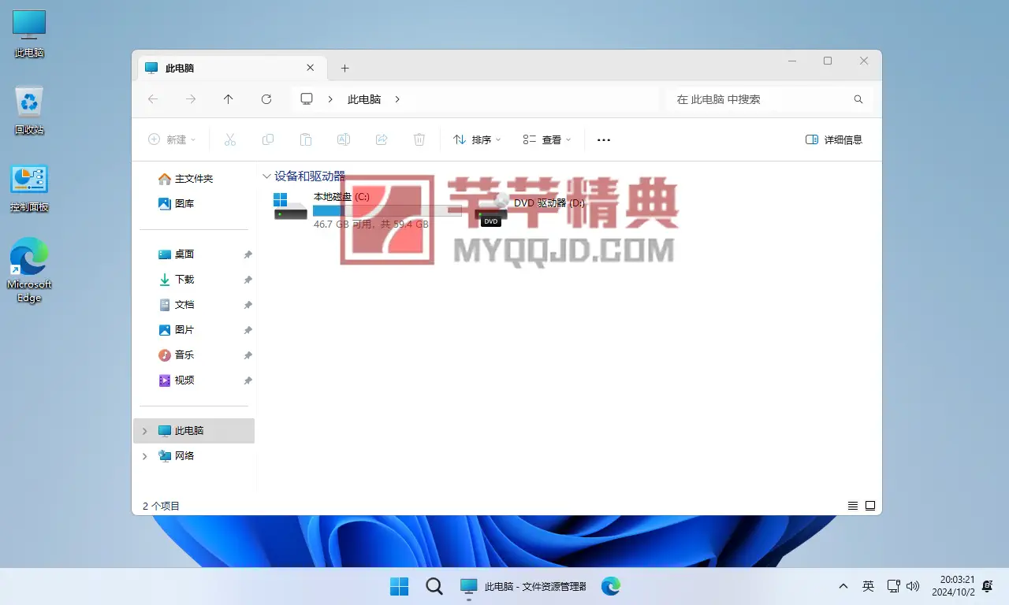This screenshot has width=1009, height=605.
Task: Switch to large thumbnails view icon
Action: tap(870, 506)
